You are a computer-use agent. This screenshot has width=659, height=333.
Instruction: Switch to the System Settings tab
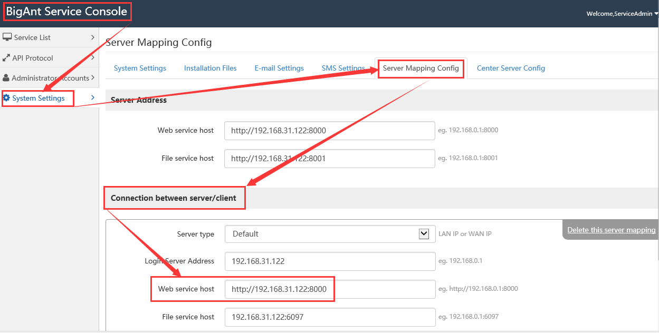140,68
